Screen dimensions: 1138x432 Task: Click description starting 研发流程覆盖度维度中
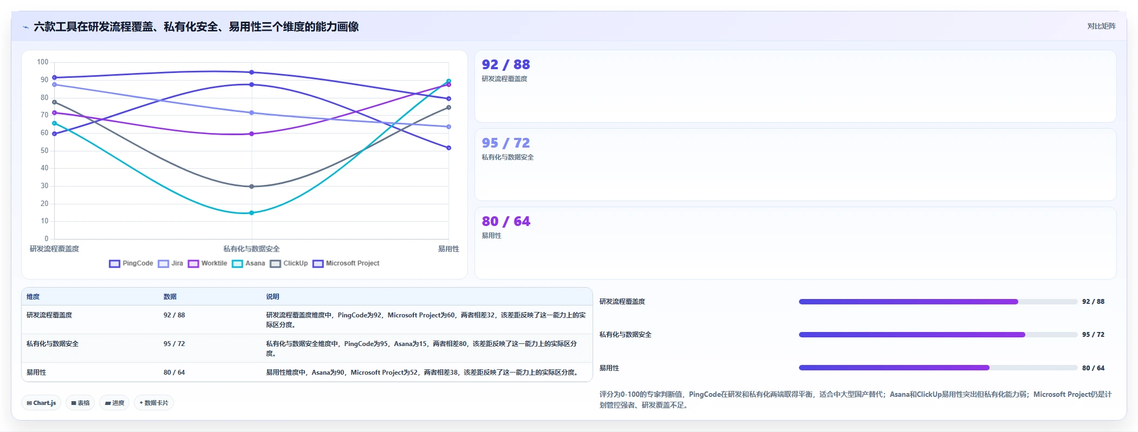(426, 320)
